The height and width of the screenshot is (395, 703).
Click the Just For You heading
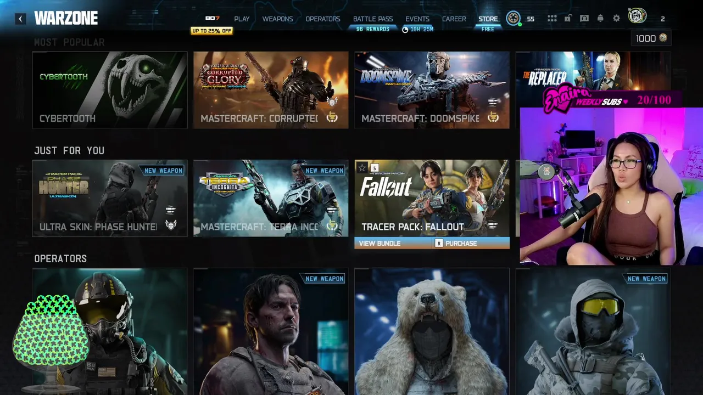coord(69,150)
